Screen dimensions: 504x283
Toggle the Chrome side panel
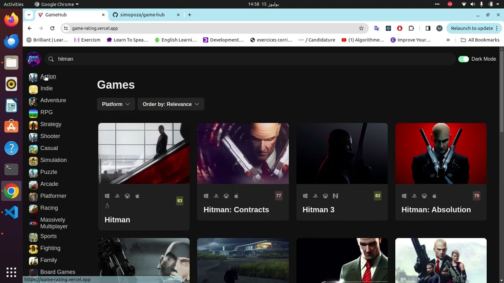click(x=428, y=28)
